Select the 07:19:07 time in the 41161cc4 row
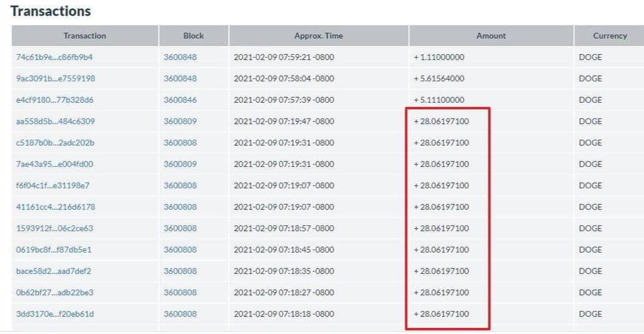 click(284, 206)
